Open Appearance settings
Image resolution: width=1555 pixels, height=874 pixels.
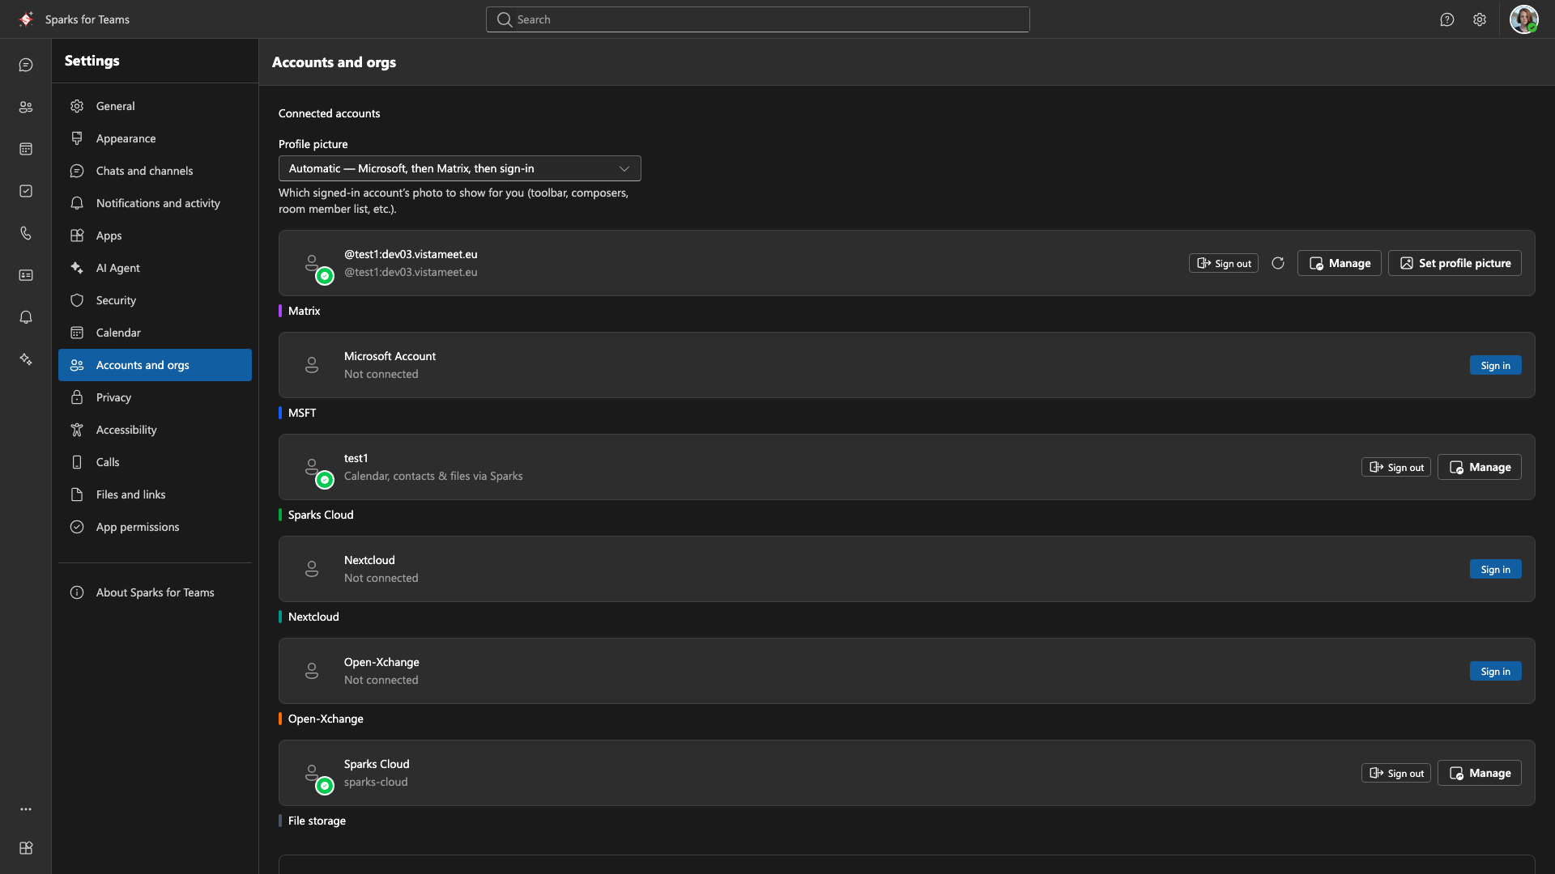point(155,138)
